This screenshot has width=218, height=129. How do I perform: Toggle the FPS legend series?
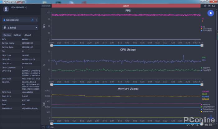click(x=203, y=27)
